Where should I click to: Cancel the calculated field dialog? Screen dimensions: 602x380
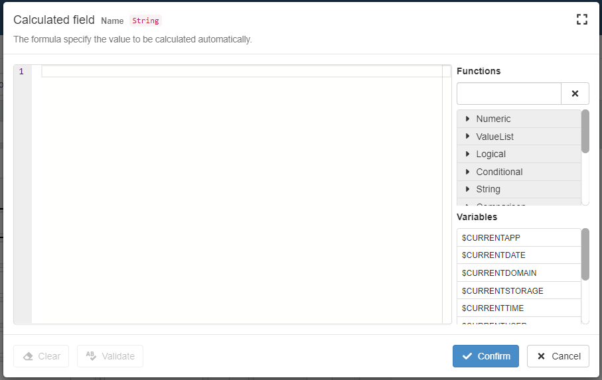558,356
